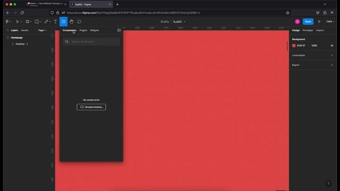Close the AuditX Figma browser tab
Image resolution: width=340 pixels, height=191 pixels.
pyautogui.click(x=110, y=4)
